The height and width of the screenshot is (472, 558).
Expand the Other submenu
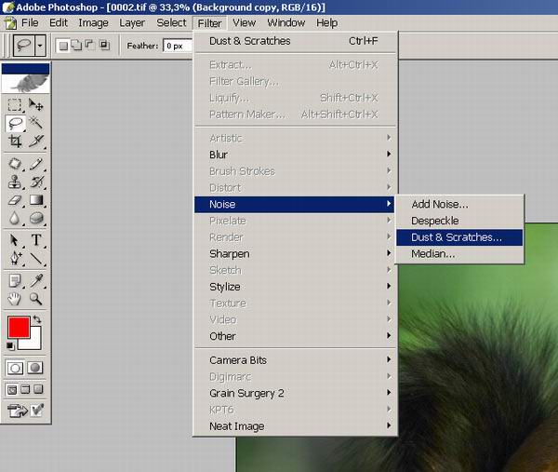[x=295, y=336]
